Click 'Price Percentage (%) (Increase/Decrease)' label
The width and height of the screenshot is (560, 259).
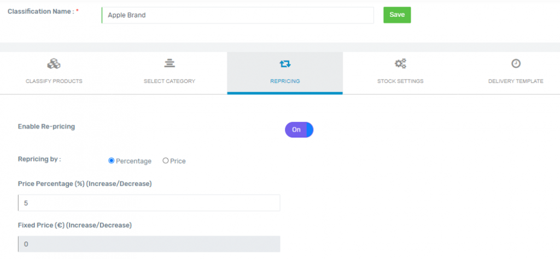(85, 184)
